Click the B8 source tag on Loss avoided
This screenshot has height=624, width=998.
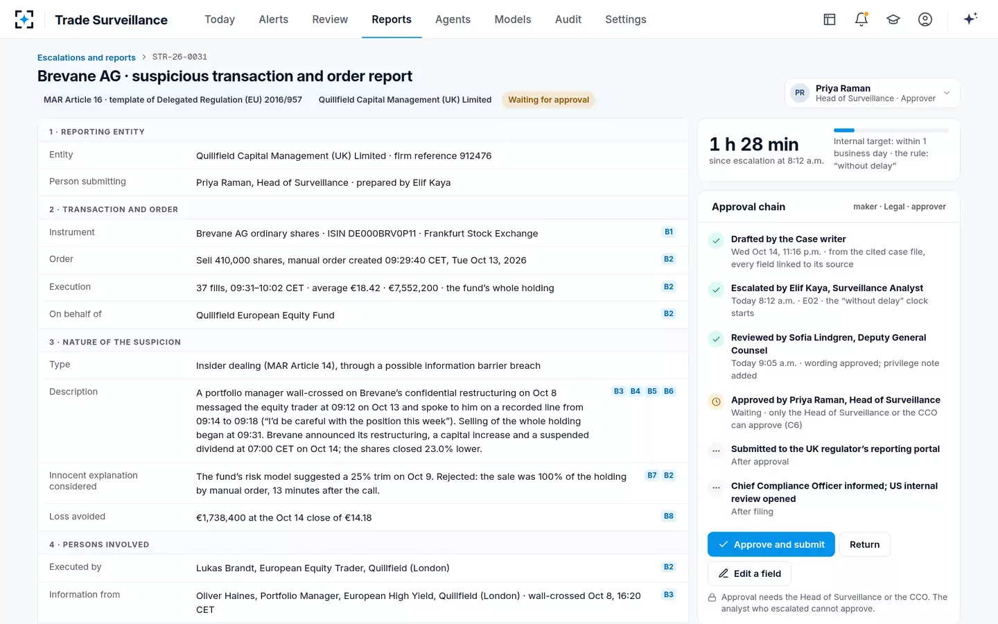point(669,516)
